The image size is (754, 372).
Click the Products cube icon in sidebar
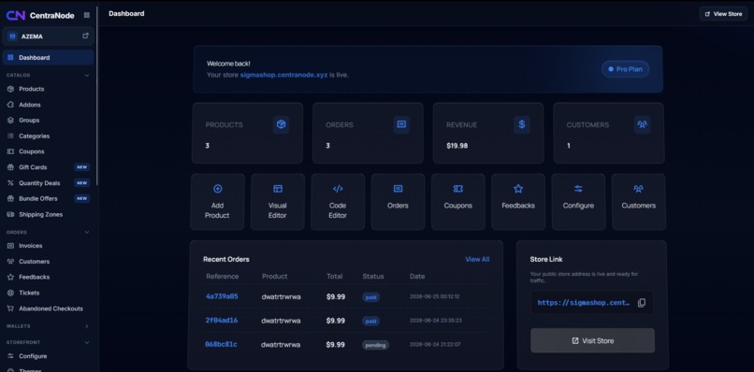click(10, 89)
